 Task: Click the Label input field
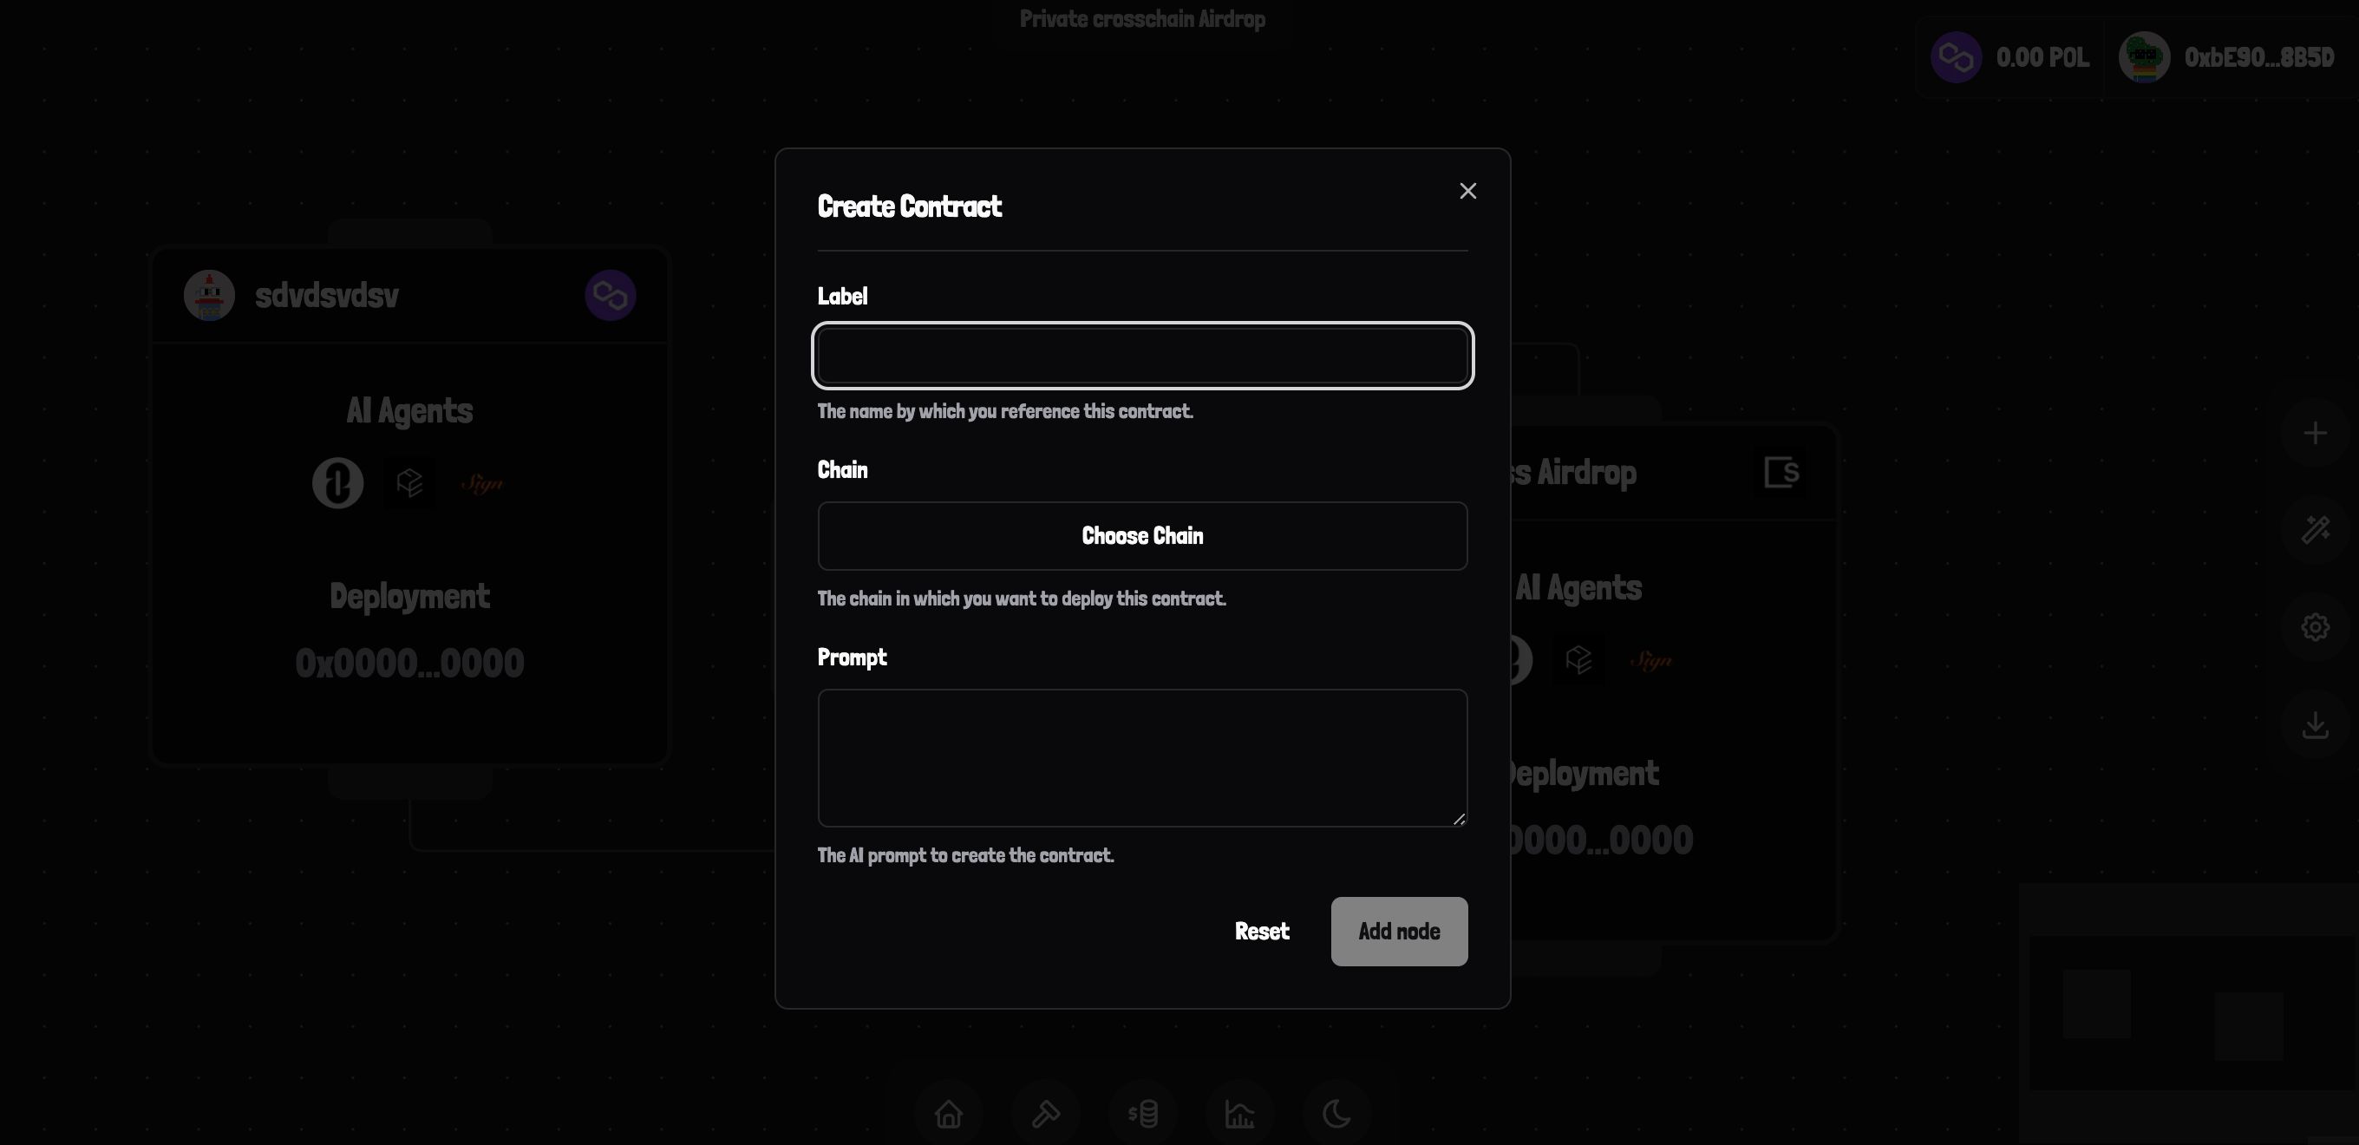1142,354
